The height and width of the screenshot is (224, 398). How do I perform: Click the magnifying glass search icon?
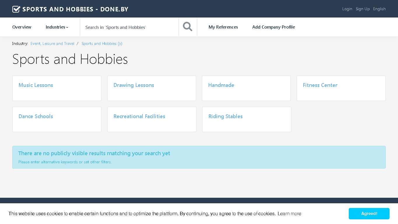(188, 27)
